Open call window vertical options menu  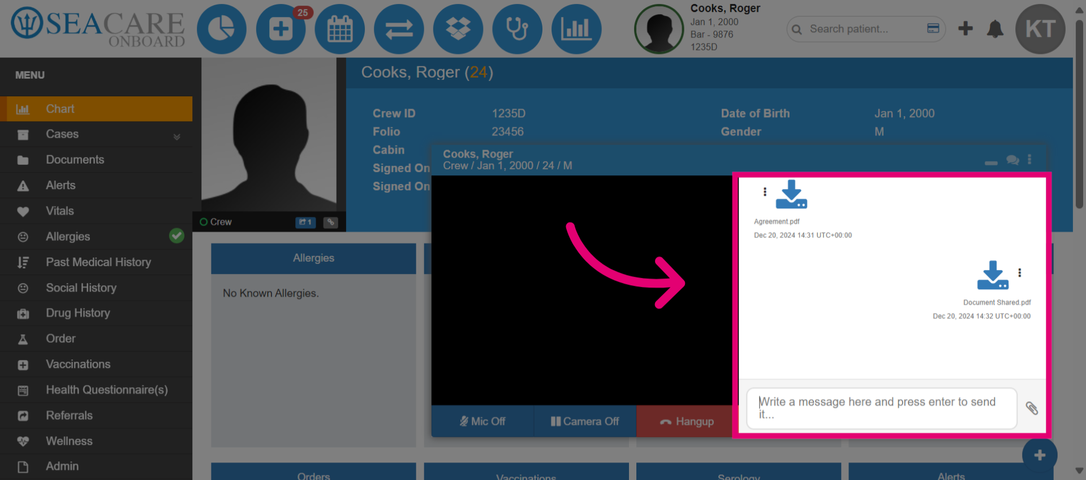(x=1029, y=160)
